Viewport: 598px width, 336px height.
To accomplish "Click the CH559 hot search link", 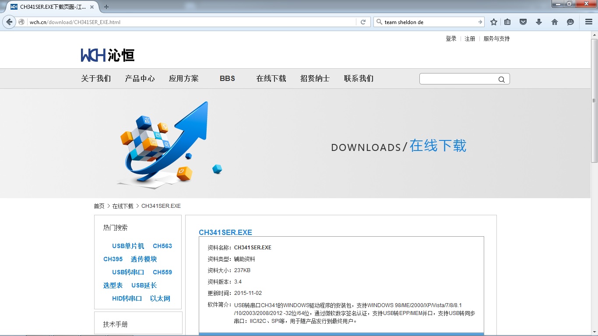I will (x=162, y=272).
